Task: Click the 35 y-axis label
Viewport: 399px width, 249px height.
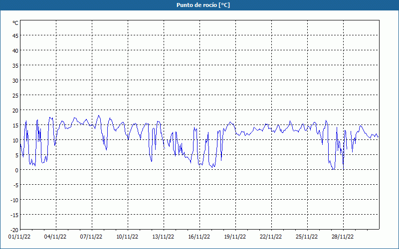Action: click(x=15, y=66)
